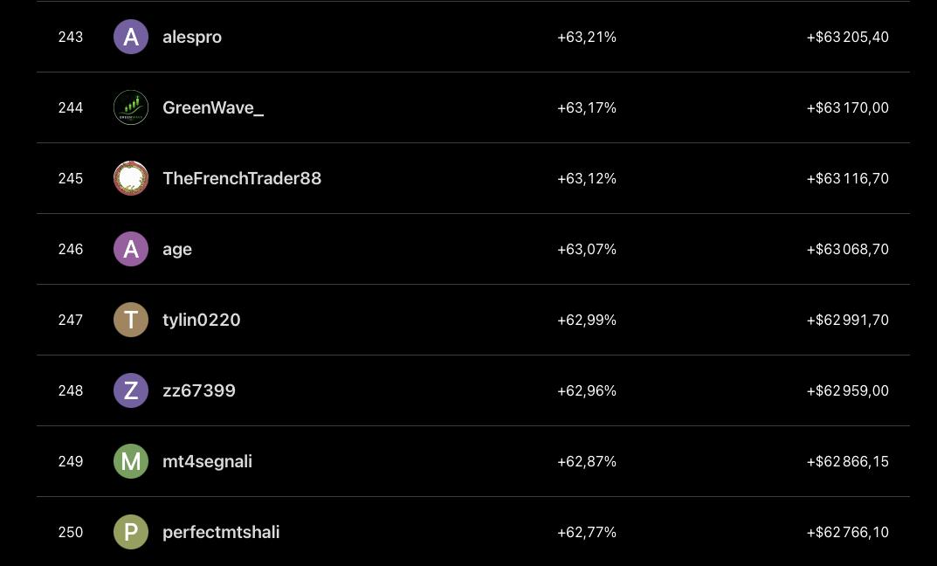The image size is (937, 566).
Task: Open the mt4segnali username link
Action: point(207,461)
